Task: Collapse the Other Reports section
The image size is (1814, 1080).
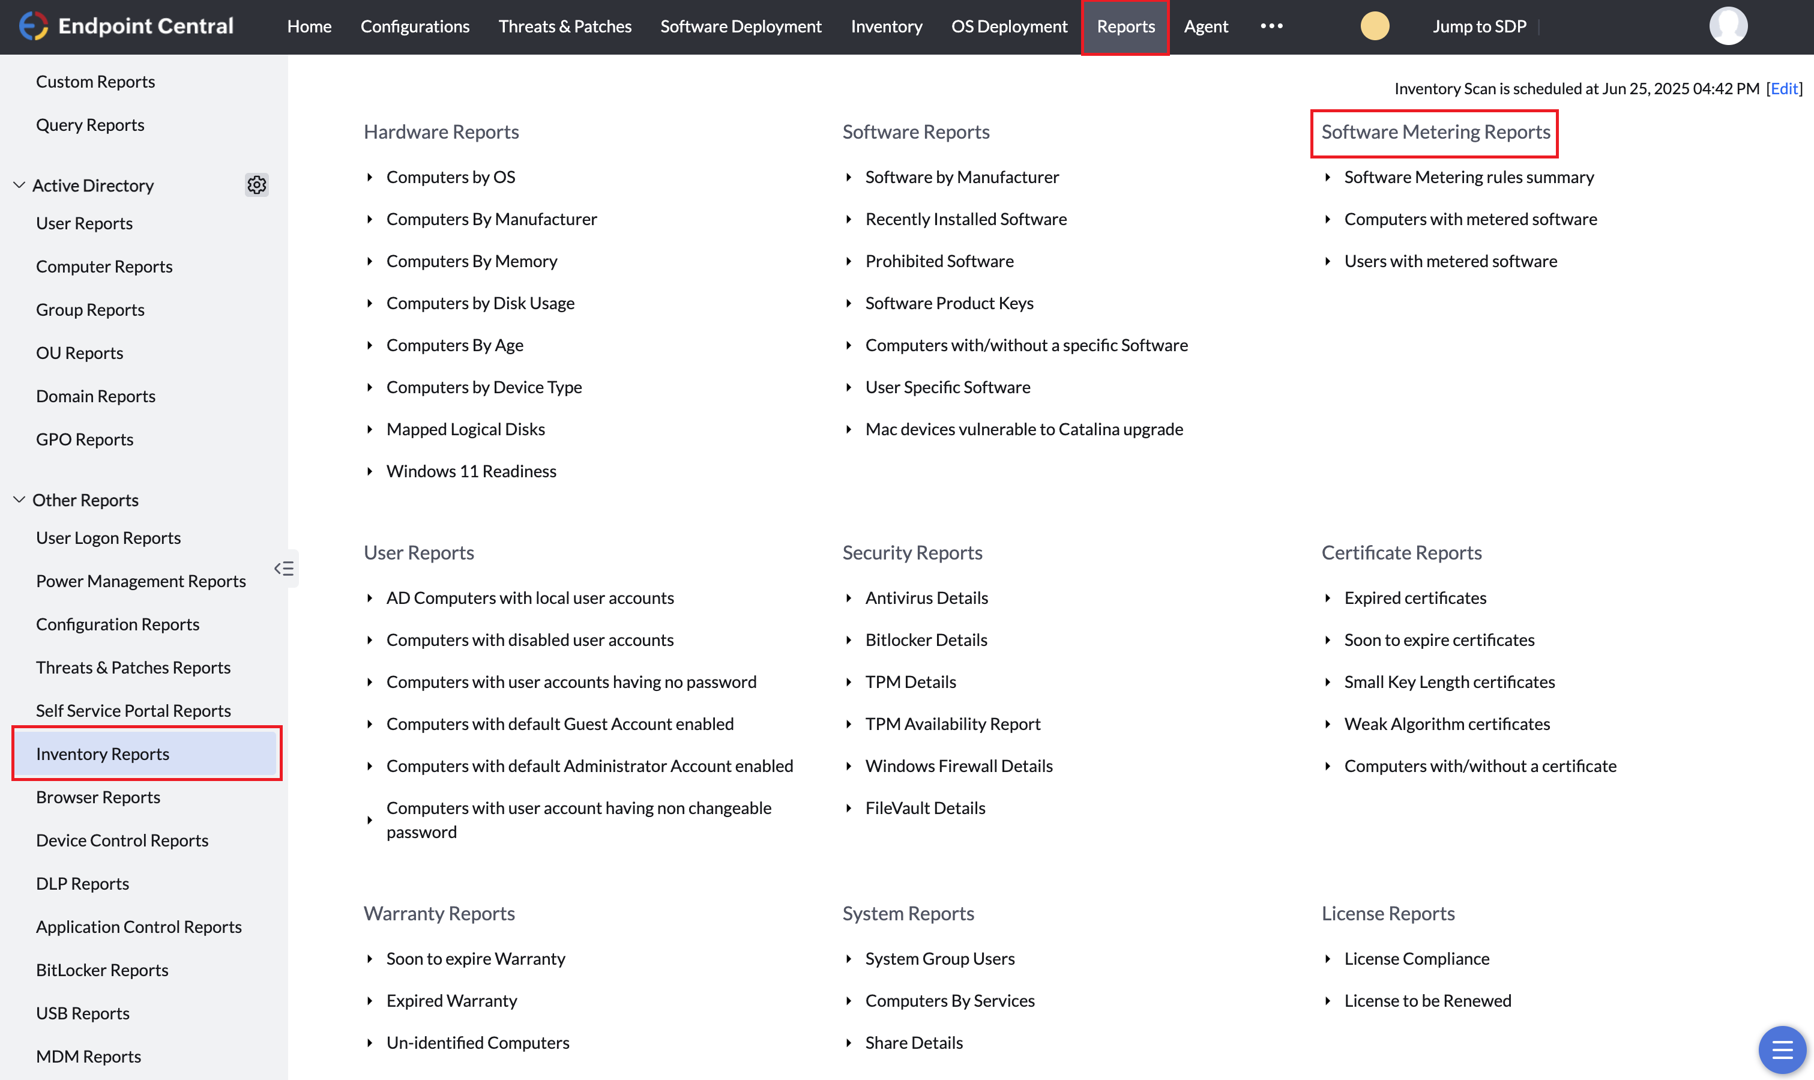Action: point(19,499)
